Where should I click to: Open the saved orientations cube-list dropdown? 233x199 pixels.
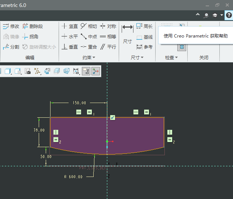[x=18, y=71]
